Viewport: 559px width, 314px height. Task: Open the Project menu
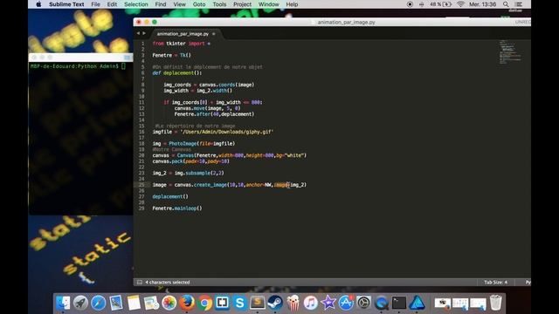coord(242,4)
